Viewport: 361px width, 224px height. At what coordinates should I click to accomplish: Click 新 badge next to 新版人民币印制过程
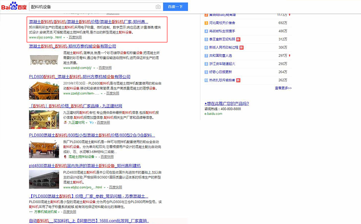(241, 47)
